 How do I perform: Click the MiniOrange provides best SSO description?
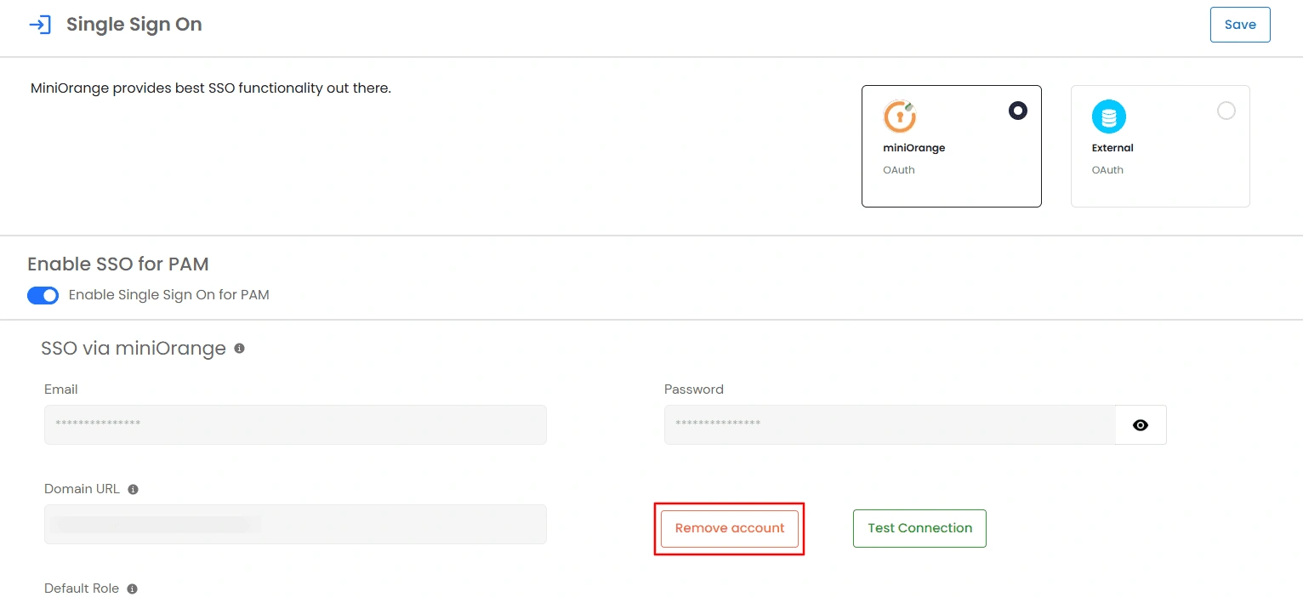pos(211,88)
